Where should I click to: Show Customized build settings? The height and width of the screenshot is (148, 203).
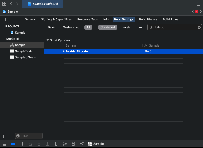71,27
